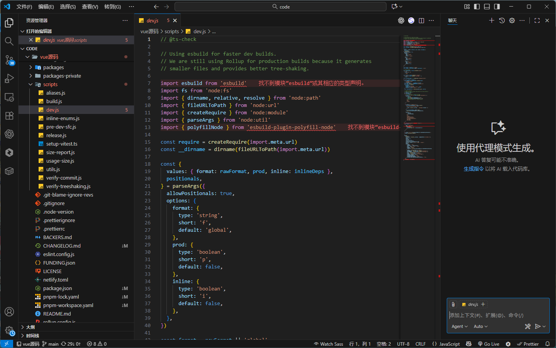The width and height of the screenshot is (556, 348).
Task: Click the main branch in status bar
Action: (51, 344)
